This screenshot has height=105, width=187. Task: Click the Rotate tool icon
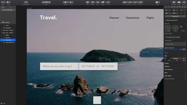click(93, 2)
